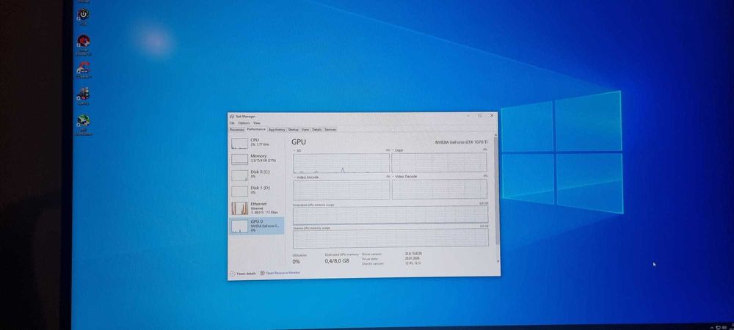
Task: Open the 3D engine graph dropdown
Action: pos(297,150)
